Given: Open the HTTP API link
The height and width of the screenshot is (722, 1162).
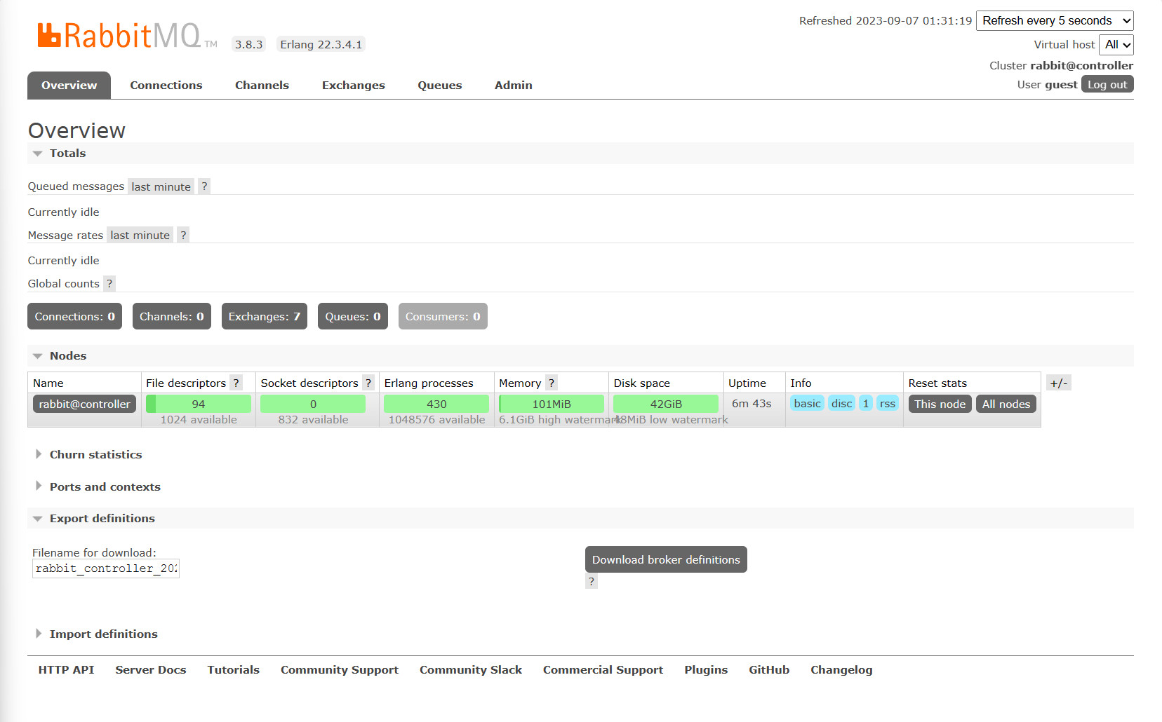Looking at the screenshot, I should coord(66,670).
